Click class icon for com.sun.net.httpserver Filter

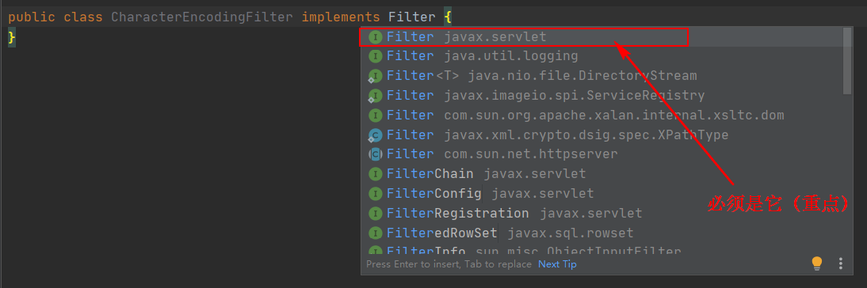tap(376, 154)
